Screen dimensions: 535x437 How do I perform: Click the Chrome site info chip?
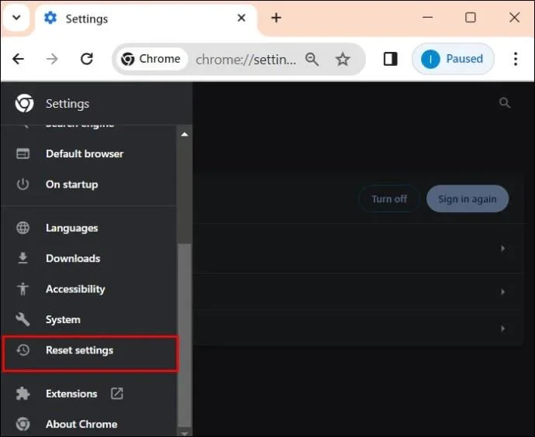[x=151, y=59]
